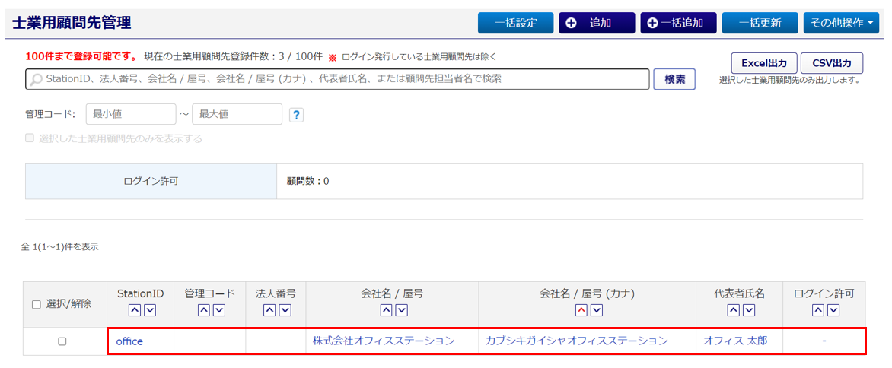This screenshot has width=892, height=368.
Task: Sort 管理コード column descending
Action: pyautogui.click(x=218, y=310)
